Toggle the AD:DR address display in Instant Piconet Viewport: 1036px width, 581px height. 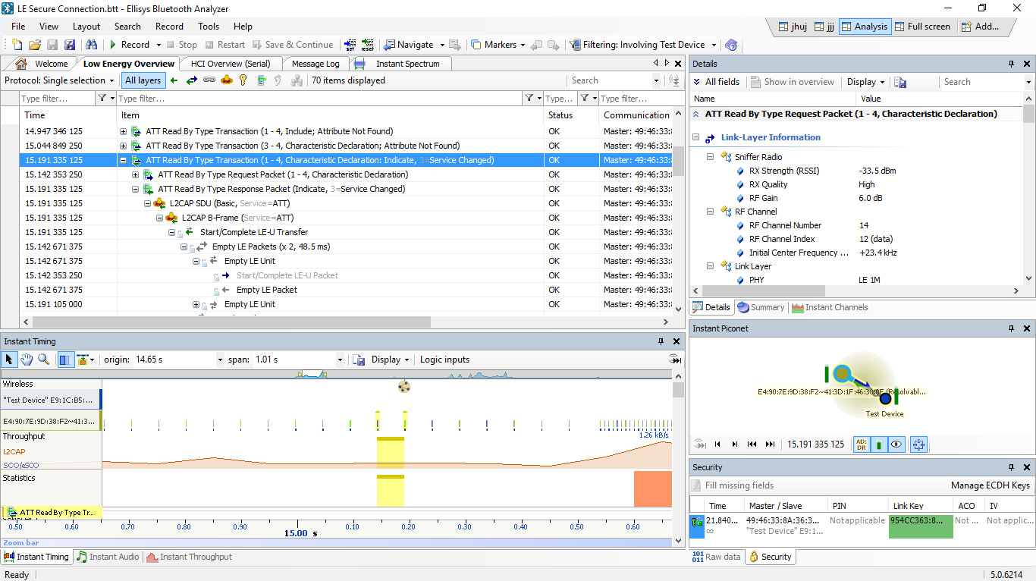(x=861, y=444)
